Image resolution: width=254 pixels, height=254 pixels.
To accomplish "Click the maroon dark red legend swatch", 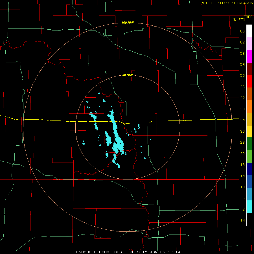I will 249,69.
